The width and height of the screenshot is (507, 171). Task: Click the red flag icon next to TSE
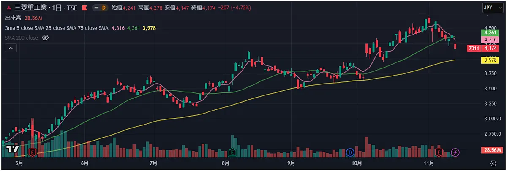coord(84,8)
